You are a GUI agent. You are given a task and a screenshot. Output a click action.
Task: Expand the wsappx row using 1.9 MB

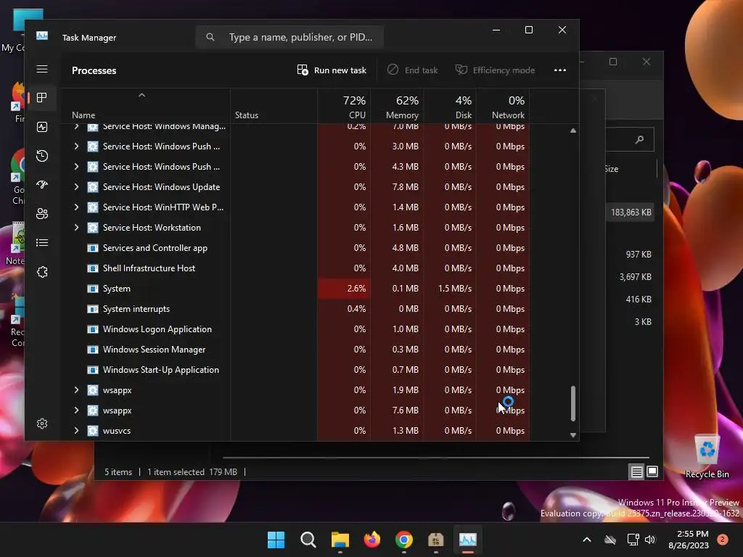point(76,390)
